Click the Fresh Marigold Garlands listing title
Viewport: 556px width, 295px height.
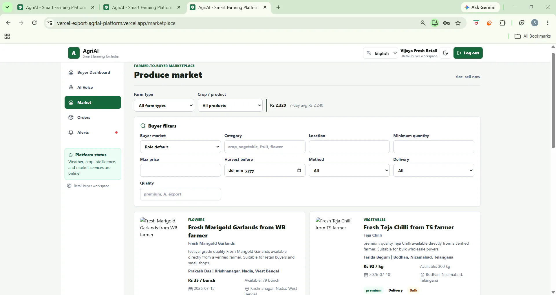point(237,231)
